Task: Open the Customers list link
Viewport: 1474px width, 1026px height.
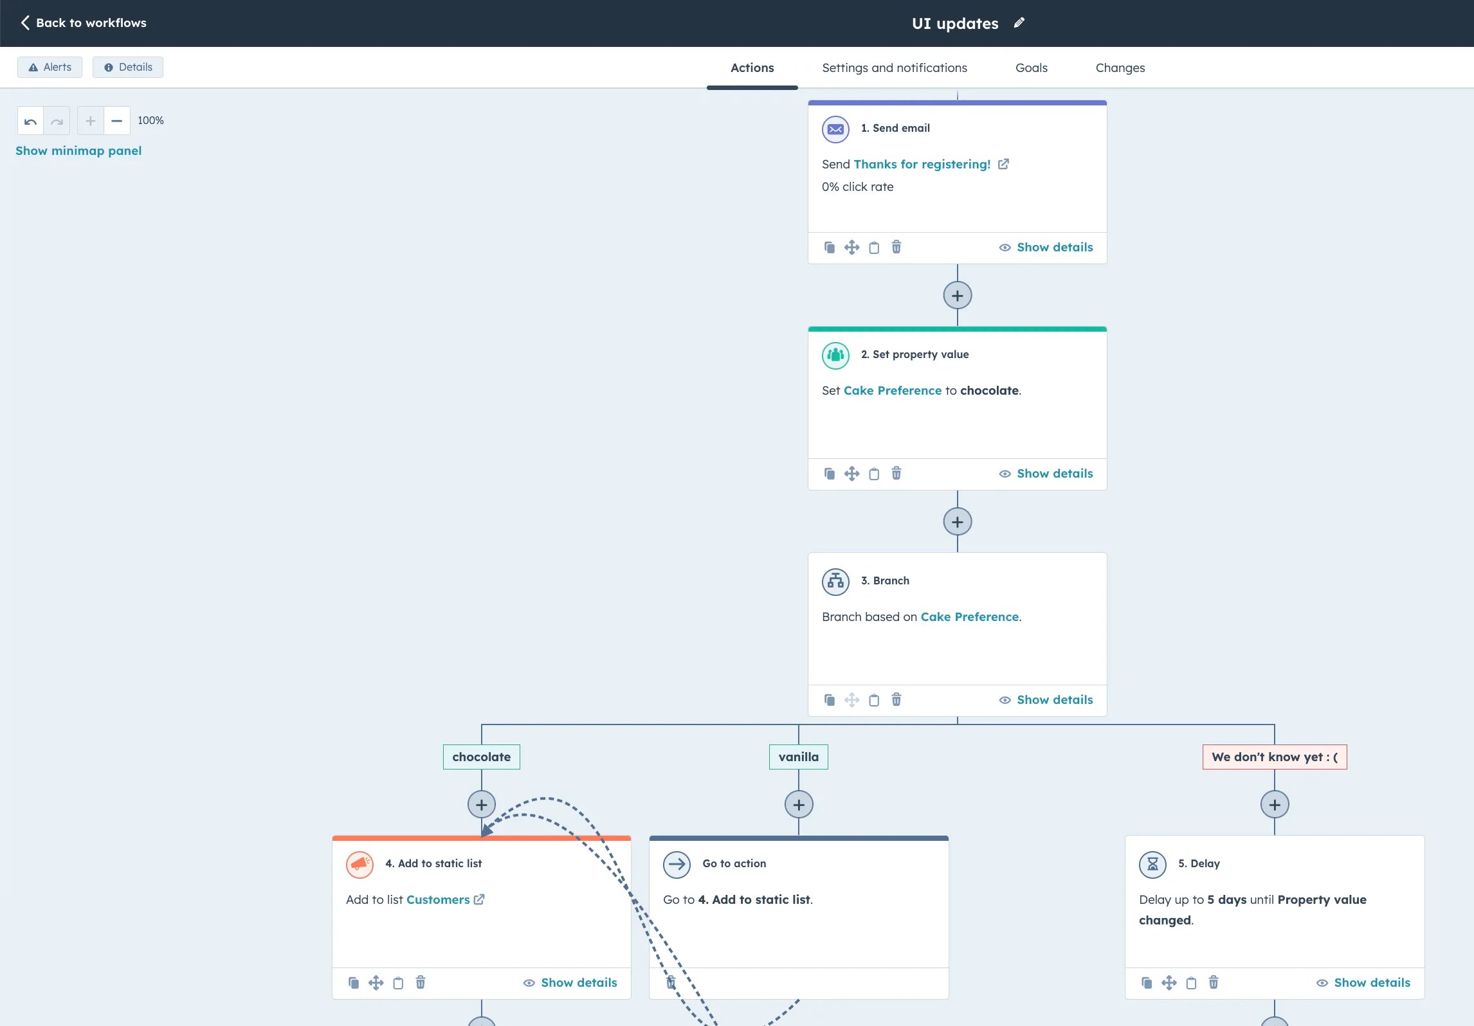Action: (x=438, y=899)
